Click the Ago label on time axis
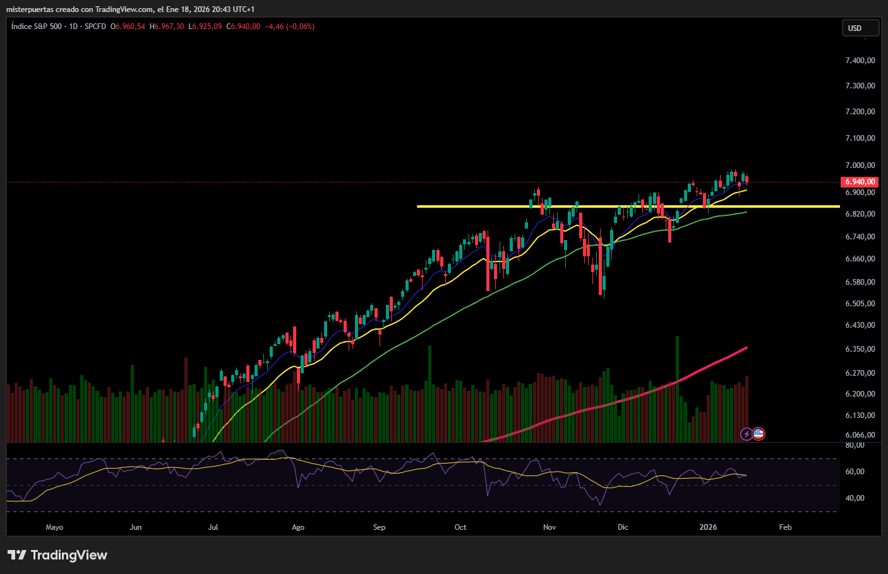The height and width of the screenshot is (574, 888). pyautogui.click(x=298, y=527)
